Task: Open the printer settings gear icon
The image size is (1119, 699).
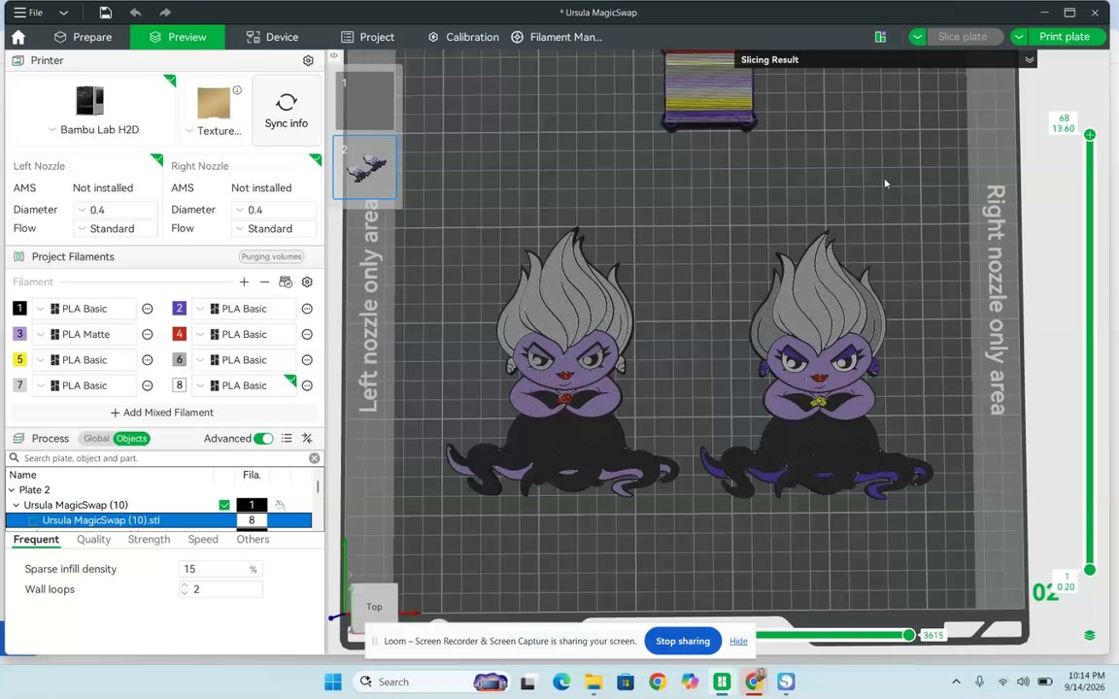Action: click(x=308, y=60)
